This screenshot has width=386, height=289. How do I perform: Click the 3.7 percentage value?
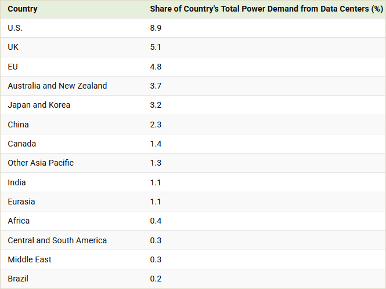(x=156, y=86)
